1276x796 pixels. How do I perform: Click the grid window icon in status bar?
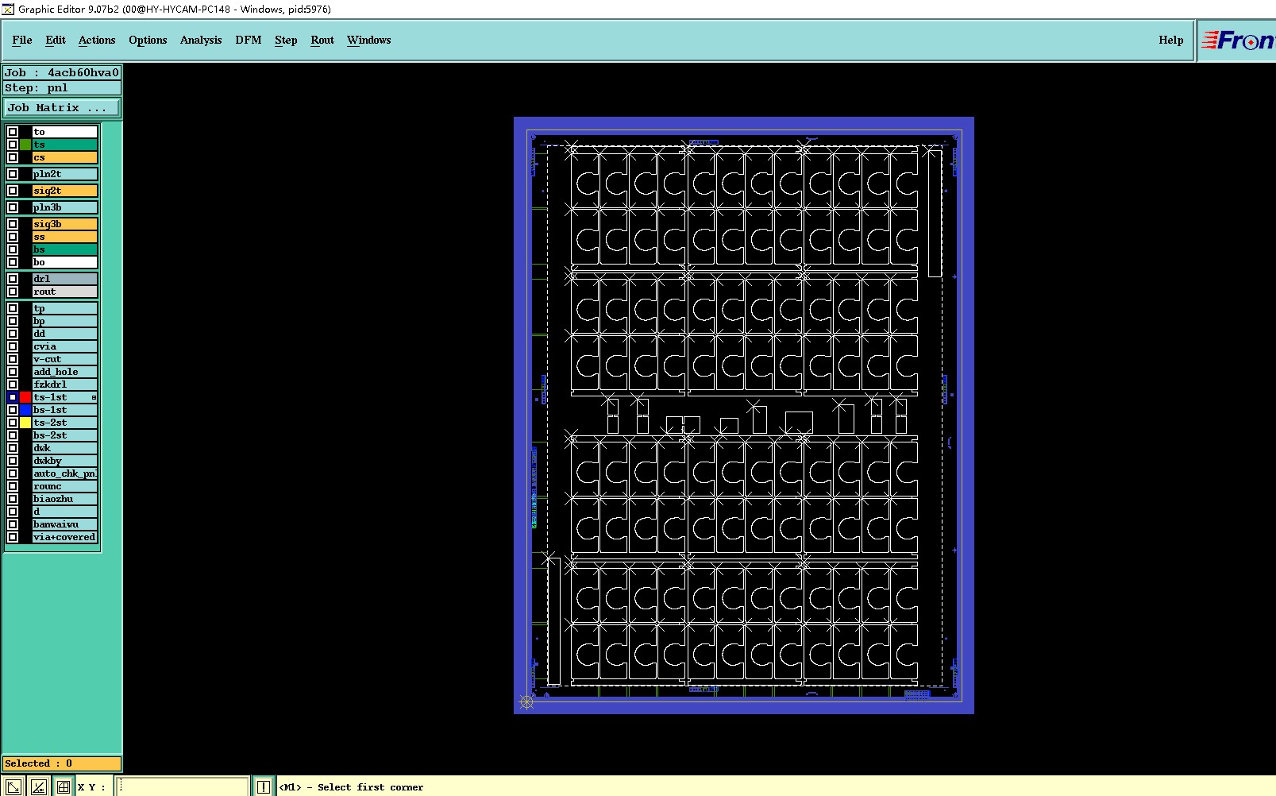coord(64,786)
